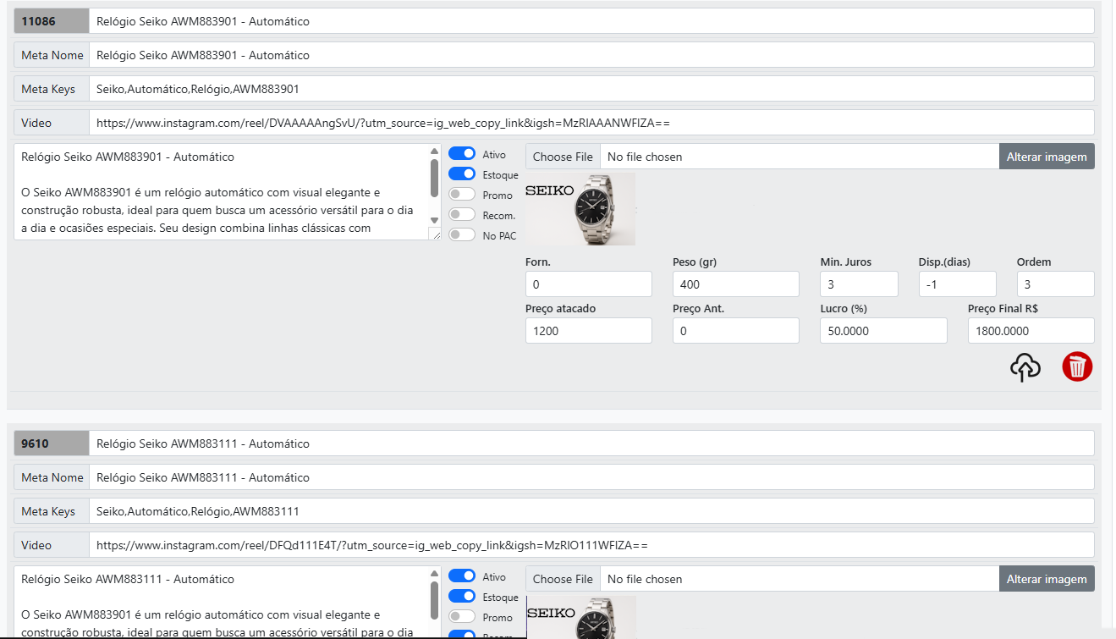Click the Meta Keys field for AWM883901
Image resolution: width=1116 pixels, height=639 pixels.
click(x=591, y=89)
